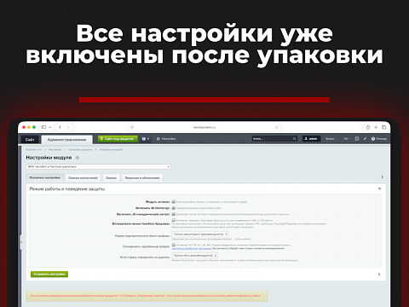
Task: Toggle the browser sidebar icon
Action: pyautogui.click(x=43, y=127)
